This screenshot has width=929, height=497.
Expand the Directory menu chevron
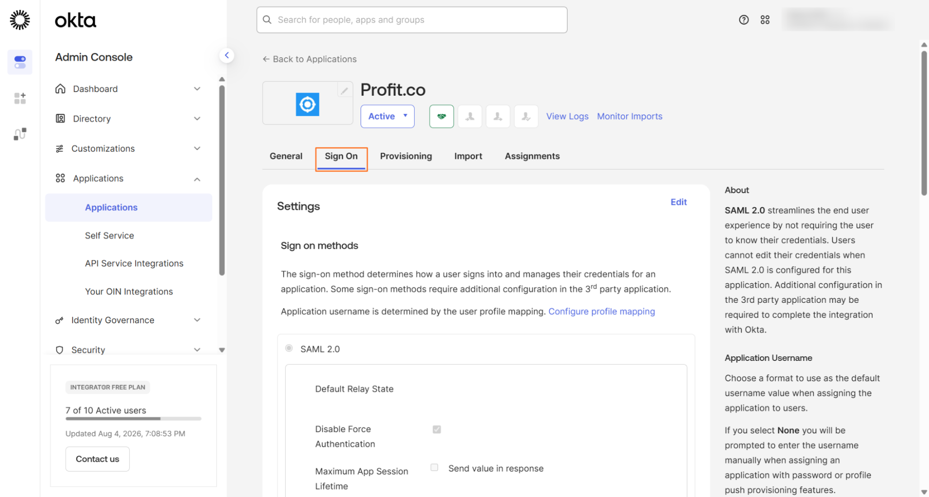pos(197,118)
